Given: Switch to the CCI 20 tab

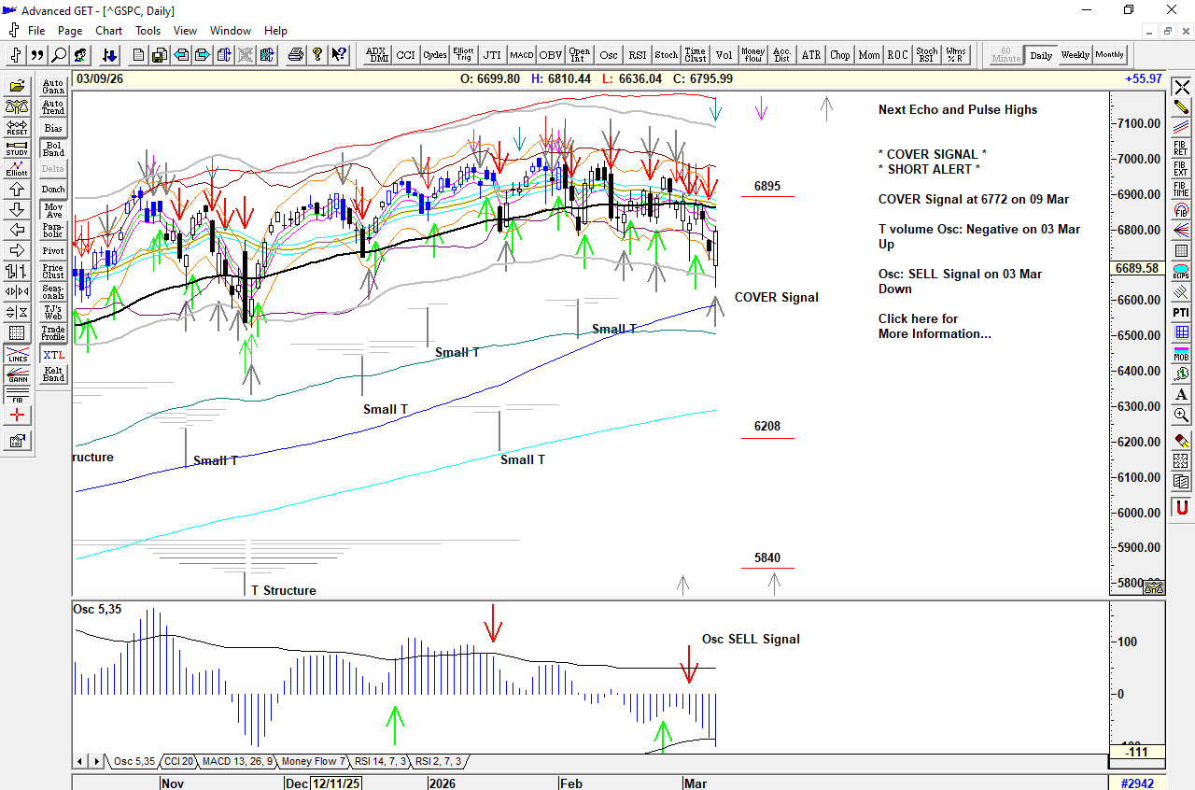Looking at the screenshot, I should pos(177,761).
